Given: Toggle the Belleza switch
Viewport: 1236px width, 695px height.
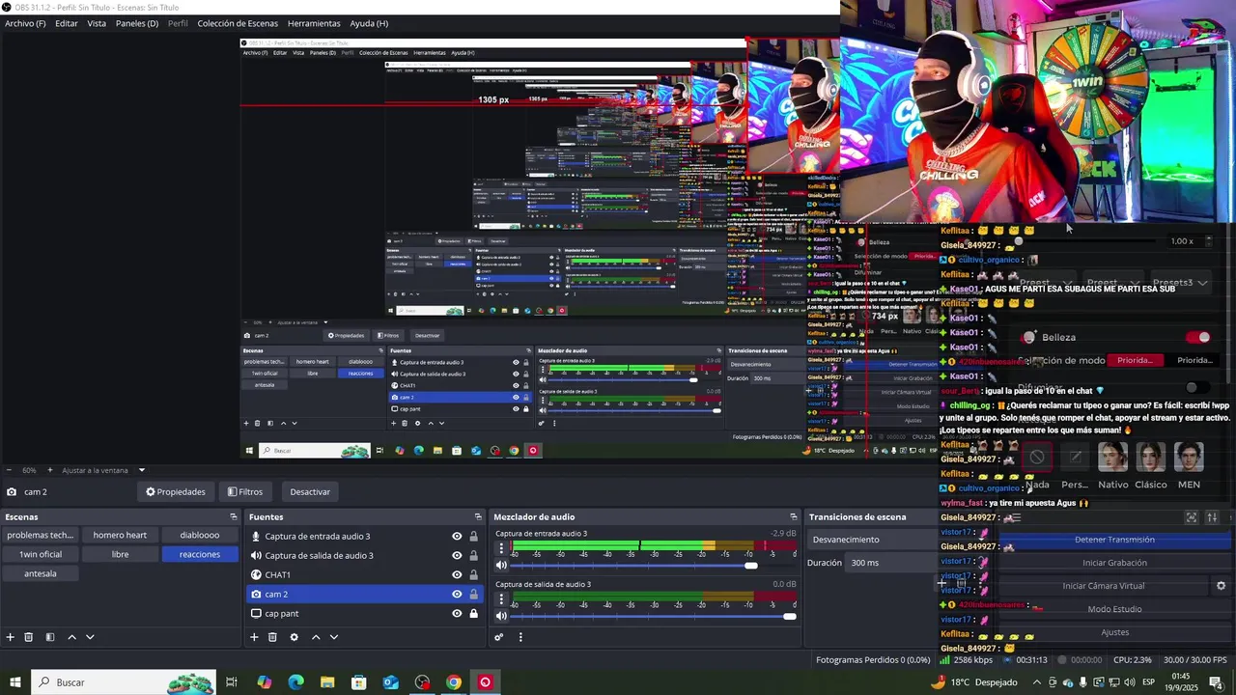Looking at the screenshot, I should [1198, 337].
